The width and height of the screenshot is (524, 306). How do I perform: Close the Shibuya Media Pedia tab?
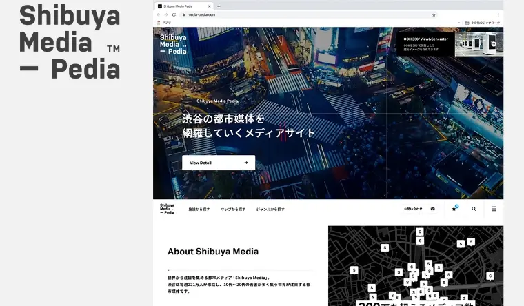click(210, 6)
